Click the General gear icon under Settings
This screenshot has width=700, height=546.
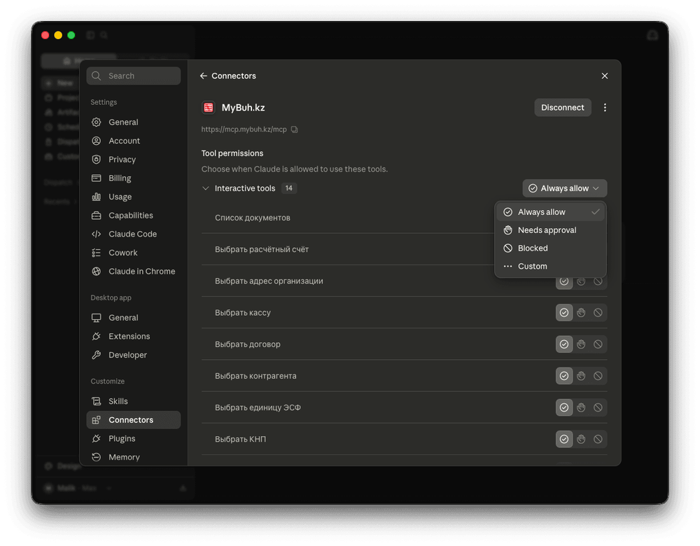click(97, 122)
